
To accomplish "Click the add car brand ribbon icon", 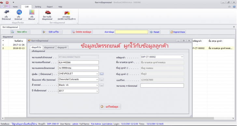I will (x=7, y=12).
